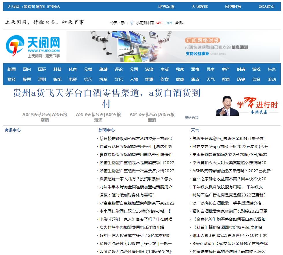Screen dimensions: 283x255
Task: Open article 印度希爱力混合片管用吗
Action: (x=135, y=252)
